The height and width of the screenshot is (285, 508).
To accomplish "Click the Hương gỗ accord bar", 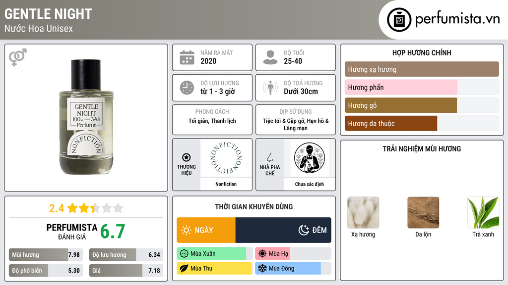I will pyautogui.click(x=401, y=105).
